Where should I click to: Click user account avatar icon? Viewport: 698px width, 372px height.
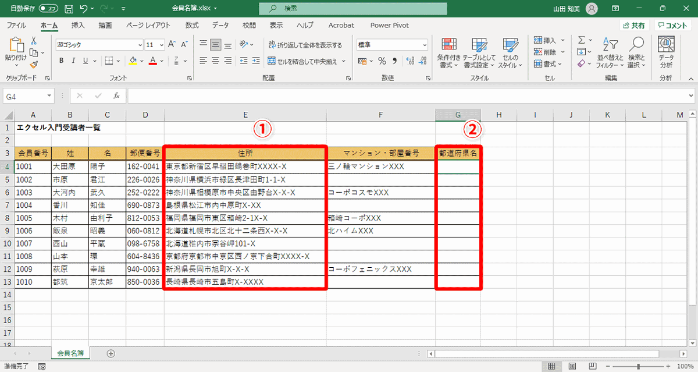(x=592, y=9)
